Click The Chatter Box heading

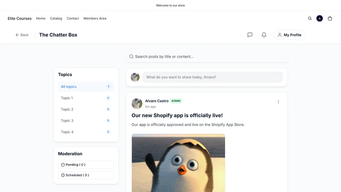(58, 35)
